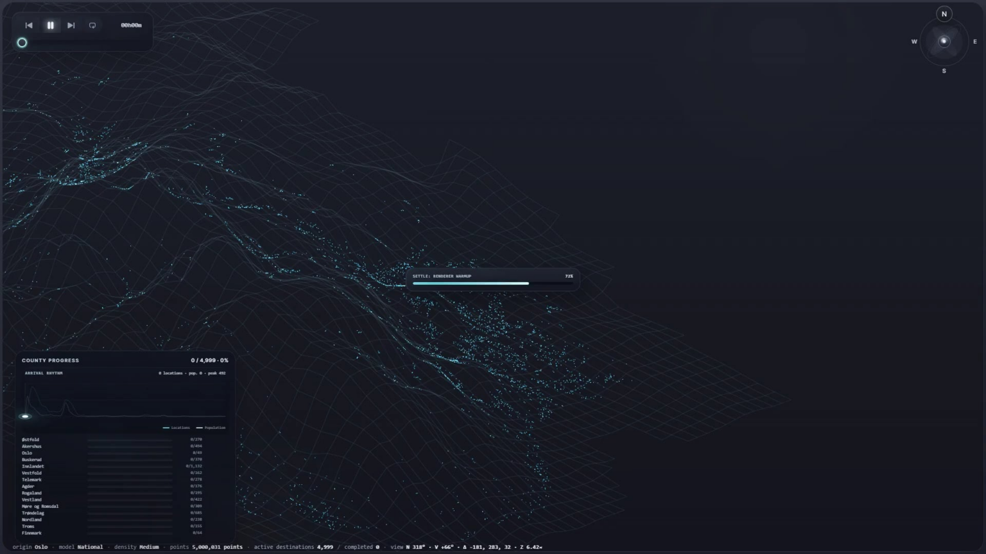Select the Telemark county row
986x554 pixels.
(112, 480)
